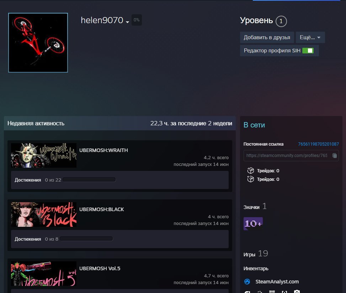The width and height of the screenshot is (346, 293).
Task: Open the UBERMOSH:WRAITH game title link
Action: tap(103, 150)
